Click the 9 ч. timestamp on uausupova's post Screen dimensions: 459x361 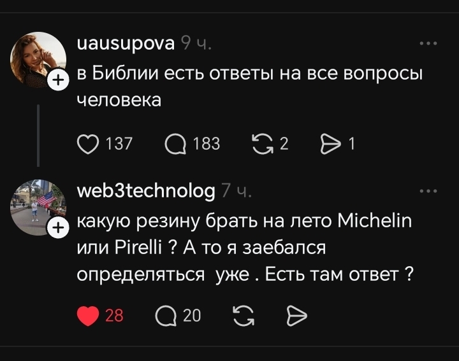[196, 44]
